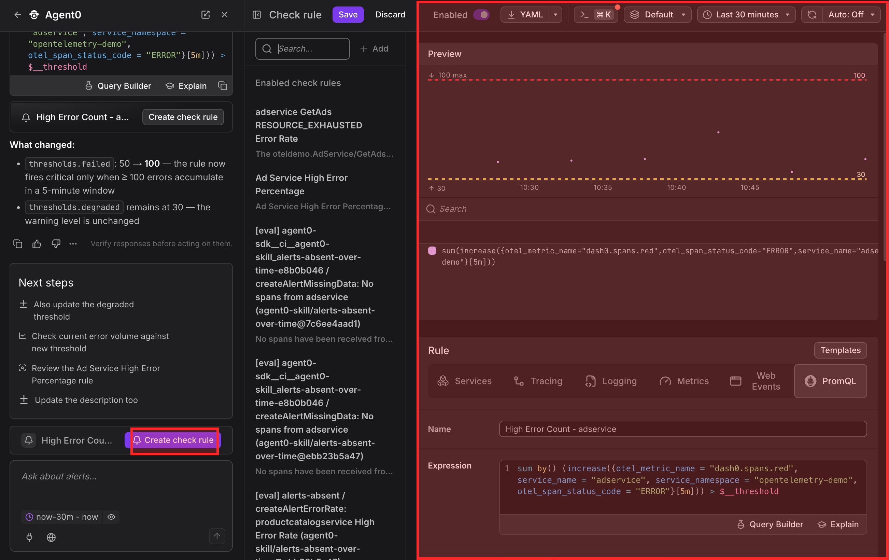Download the rule as YAML
This screenshot has height=560, width=889.
pos(525,15)
